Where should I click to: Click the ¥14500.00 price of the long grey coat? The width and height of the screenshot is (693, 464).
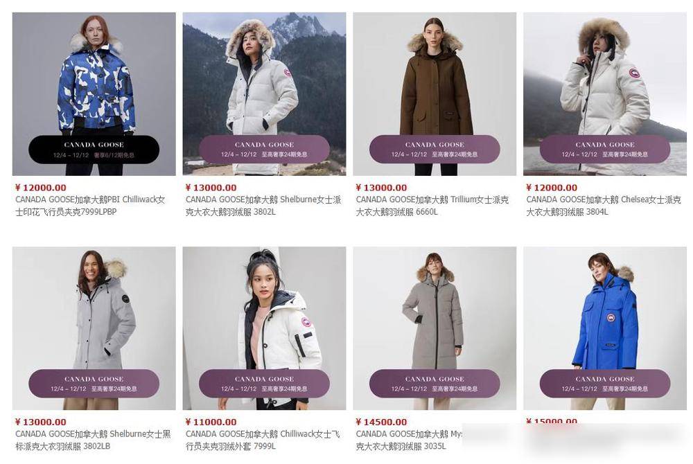pos(381,422)
